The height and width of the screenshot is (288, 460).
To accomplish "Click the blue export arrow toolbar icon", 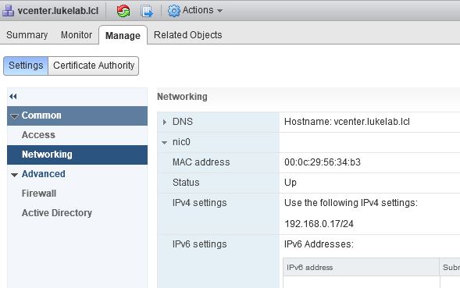I will pyautogui.click(x=147, y=11).
